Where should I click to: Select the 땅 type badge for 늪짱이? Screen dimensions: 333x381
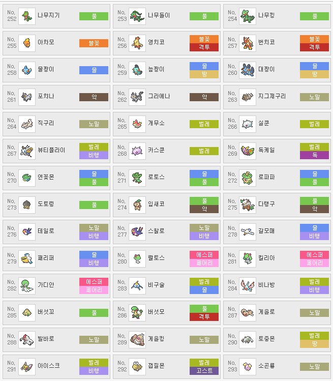(204, 74)
